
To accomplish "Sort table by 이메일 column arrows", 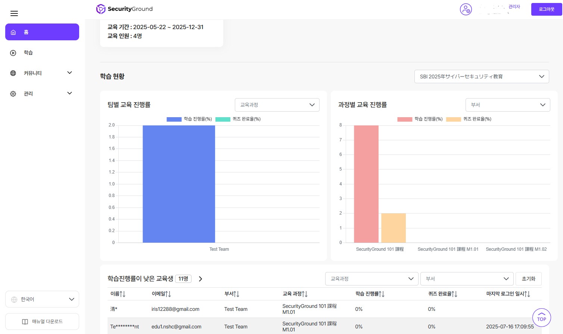I will (168, 294).
